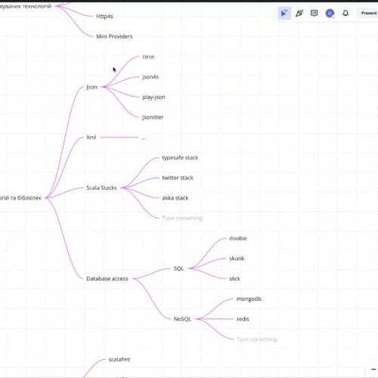Open notifications bell
This screenshot has width=378, height=378.
345,13
